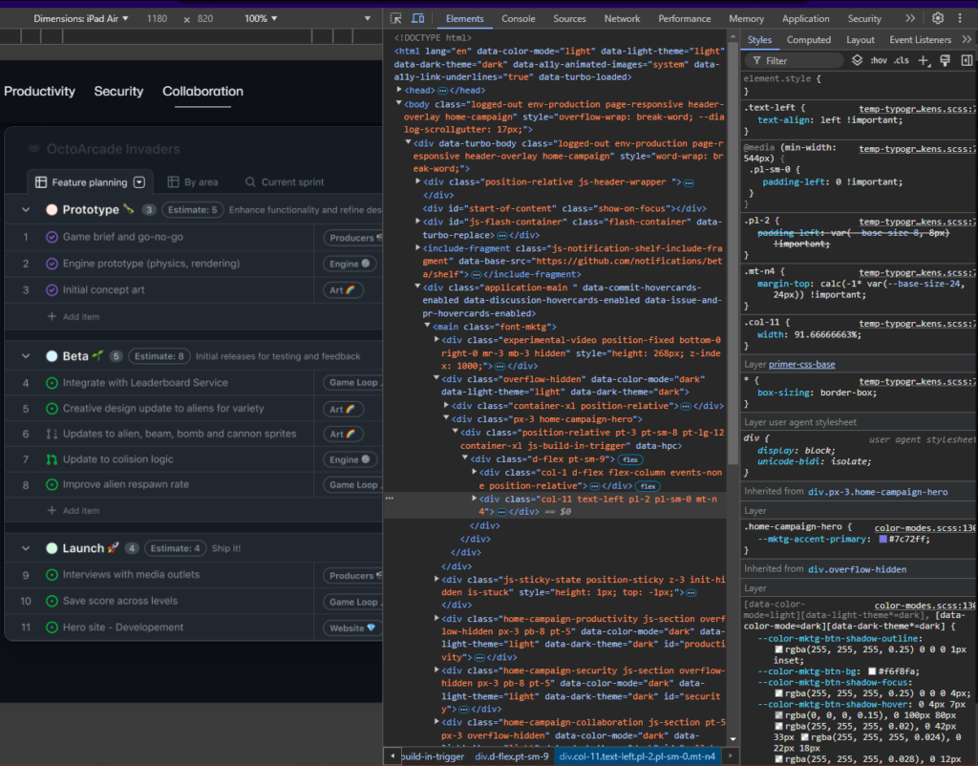Switch to the Console tab
Viewport: 978px width, 766px height.
519,19
